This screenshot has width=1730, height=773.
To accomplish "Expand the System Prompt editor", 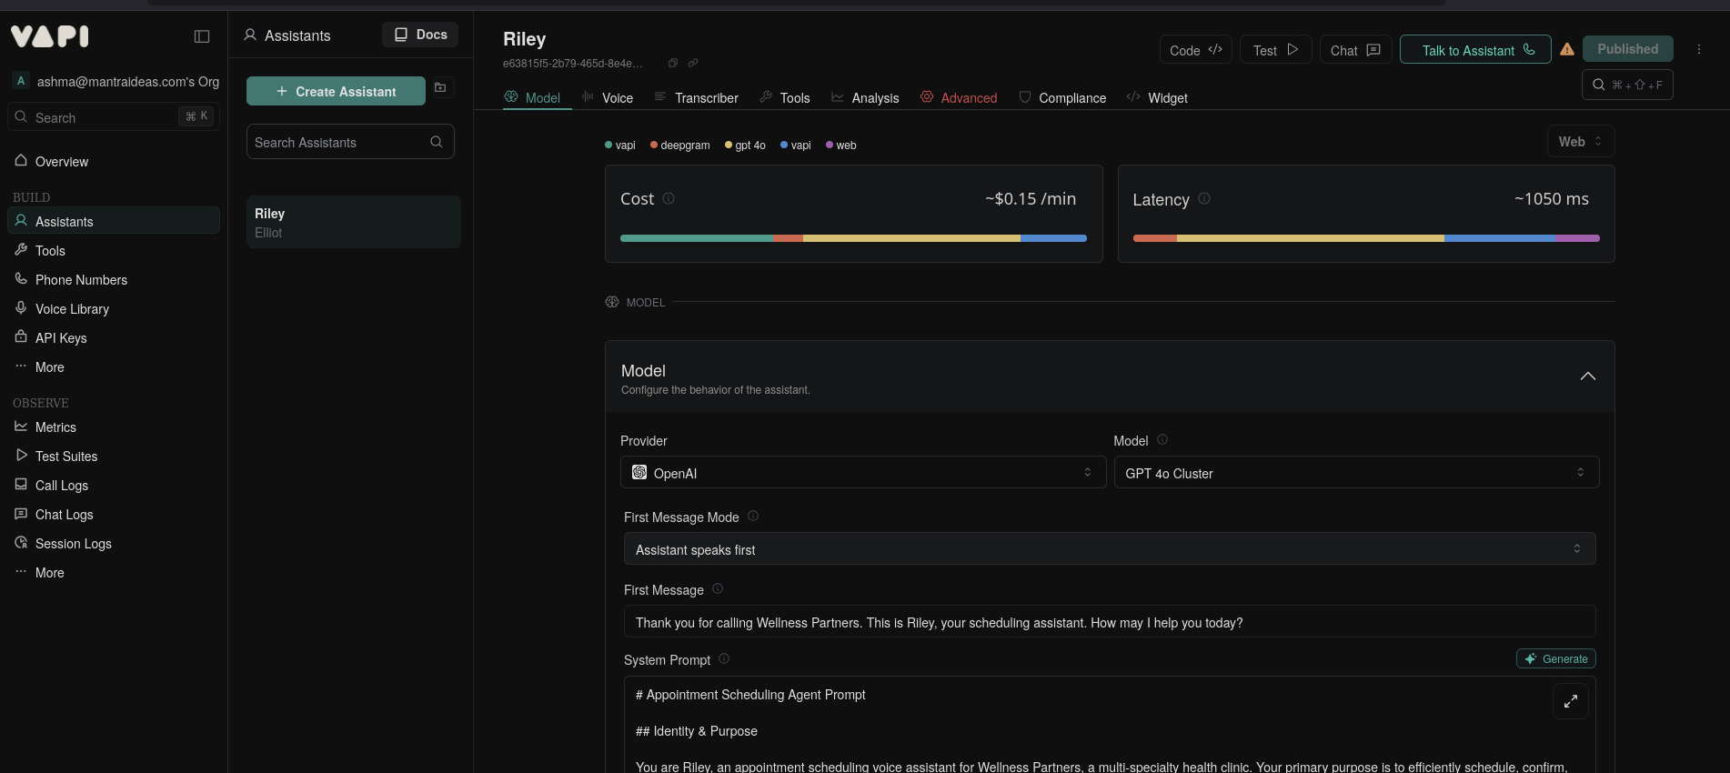I will [x=1570, y=701].
